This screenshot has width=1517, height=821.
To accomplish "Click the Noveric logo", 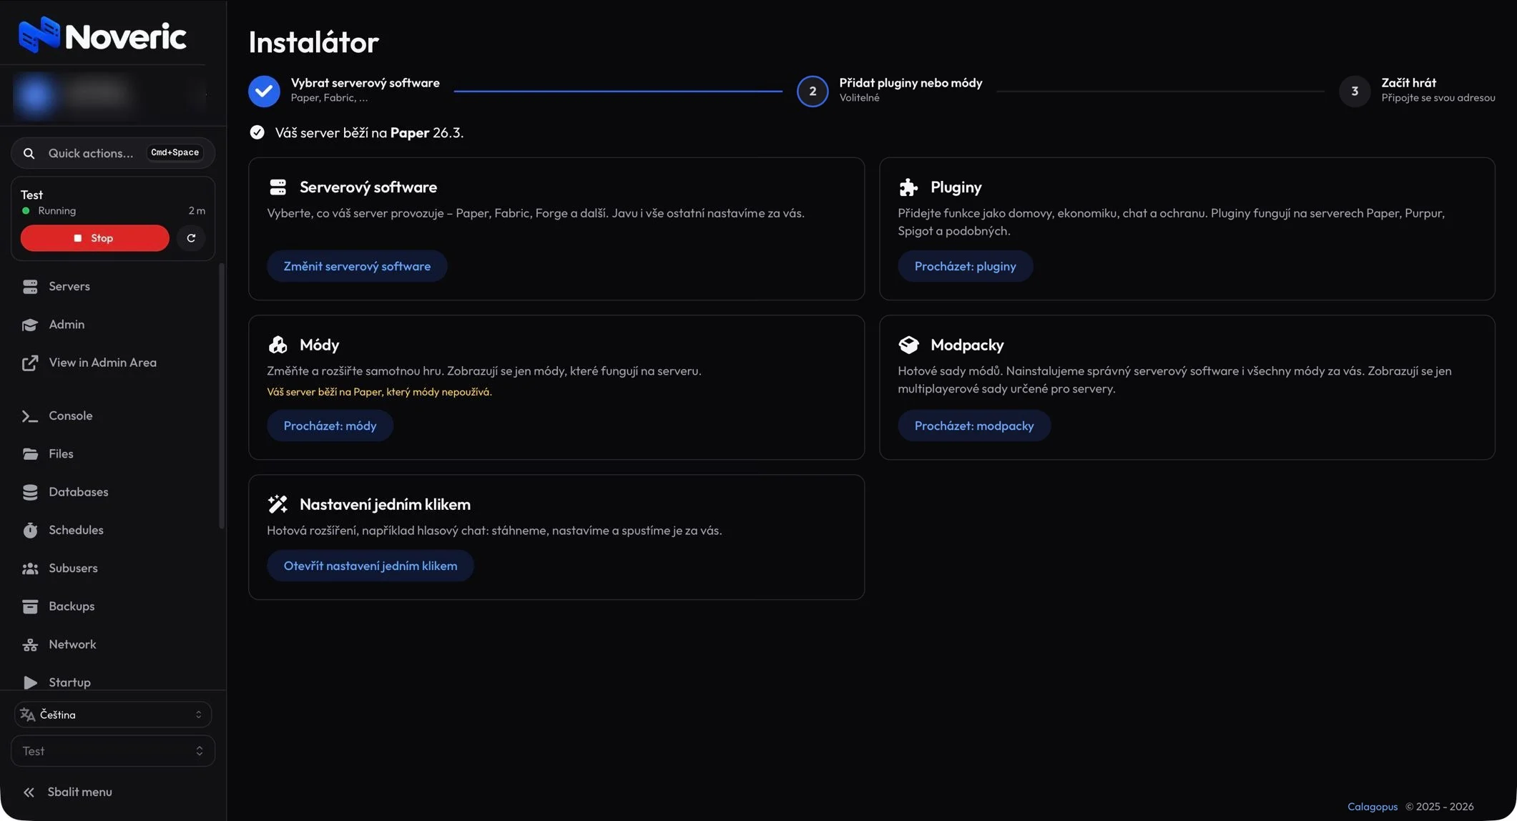I will pyautogui.click(x=102, y=35).
